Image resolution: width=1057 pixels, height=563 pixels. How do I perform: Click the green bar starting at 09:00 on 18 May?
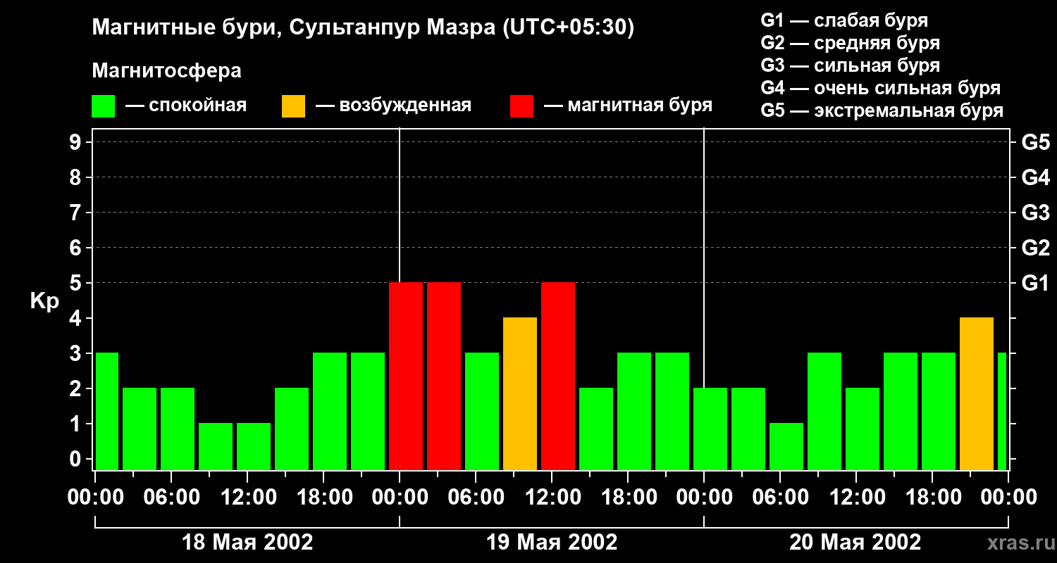click(x=216, y=447)
